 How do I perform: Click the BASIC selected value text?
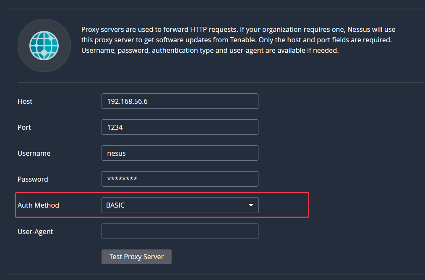point(116,205)
